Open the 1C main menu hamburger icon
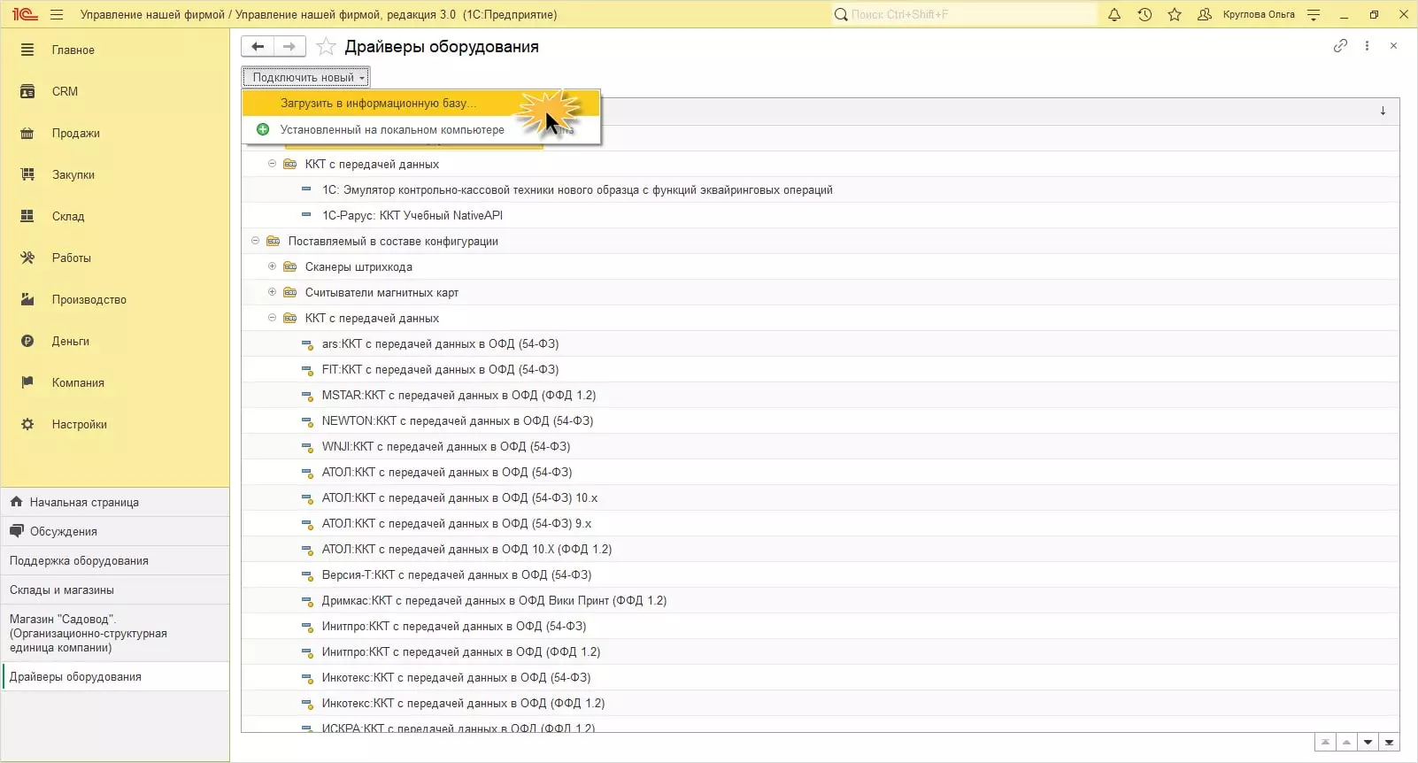This screenshot has width=1418, height=763. (57, 14)
